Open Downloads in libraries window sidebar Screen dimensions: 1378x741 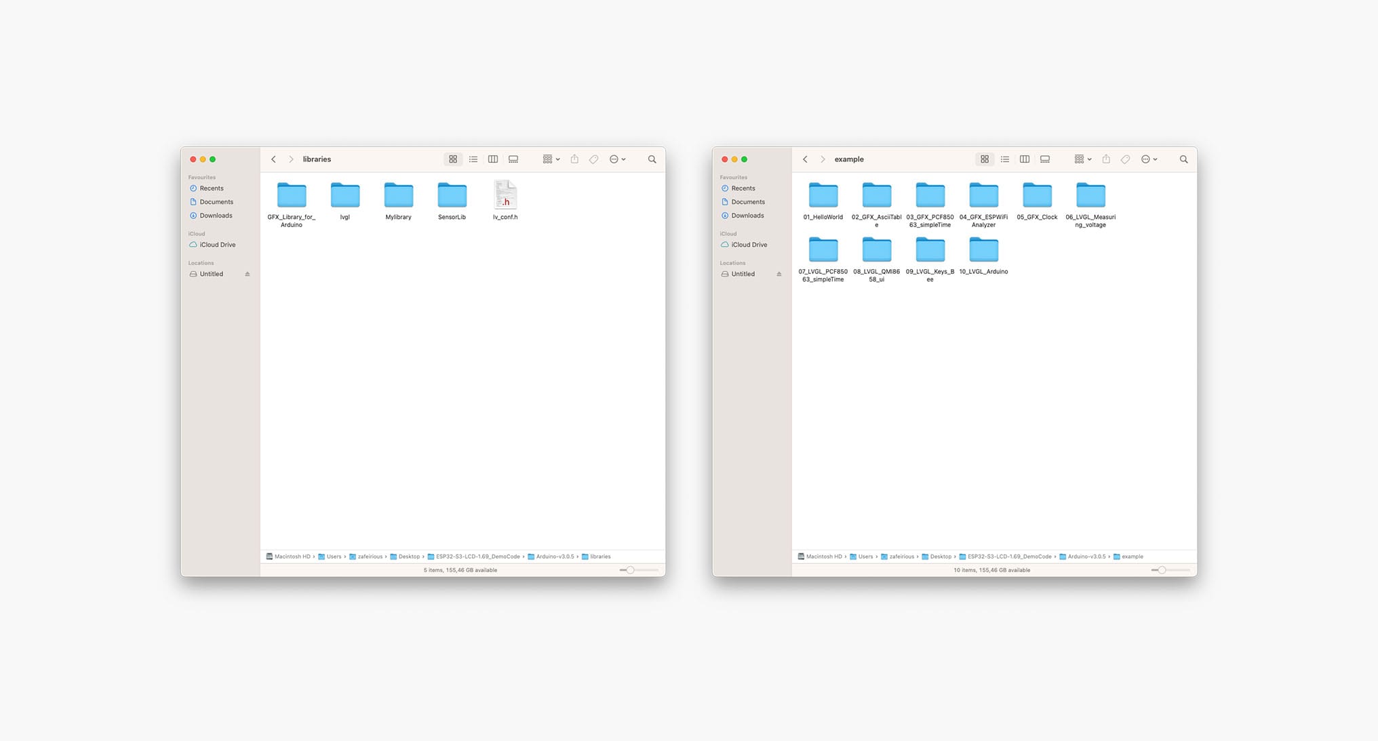tap(216, 216)
